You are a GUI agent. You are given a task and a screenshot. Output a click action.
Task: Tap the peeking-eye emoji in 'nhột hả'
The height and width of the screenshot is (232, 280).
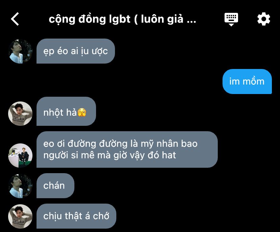(x=82, y=113)
